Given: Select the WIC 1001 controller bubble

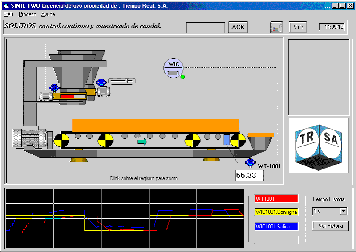Looking at the screenshot, I should tap(173, 68).
